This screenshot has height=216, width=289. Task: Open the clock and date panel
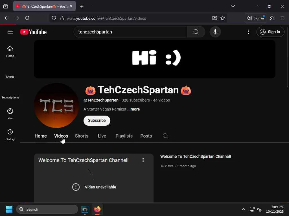pos(275,209)
